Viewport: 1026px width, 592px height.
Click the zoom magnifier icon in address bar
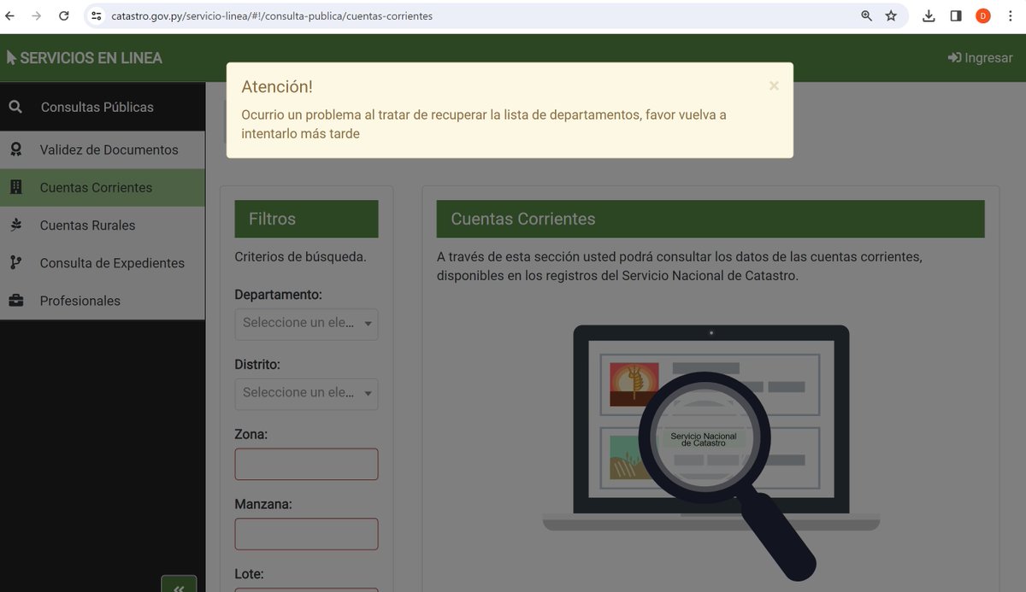click(866, 15)
